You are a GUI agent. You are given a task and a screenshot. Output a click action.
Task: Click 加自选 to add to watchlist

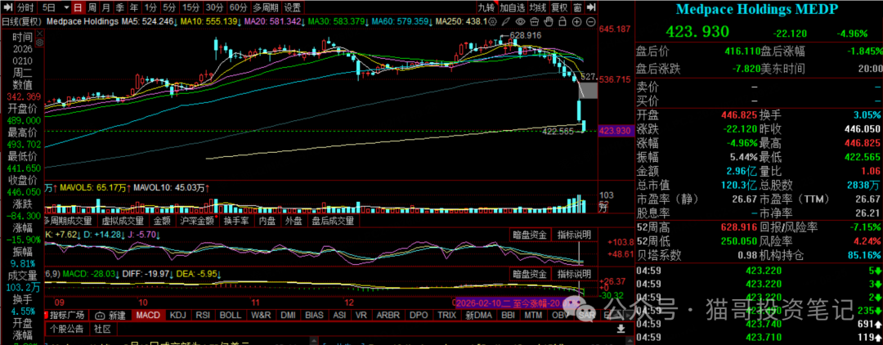(x=513, y=7)
